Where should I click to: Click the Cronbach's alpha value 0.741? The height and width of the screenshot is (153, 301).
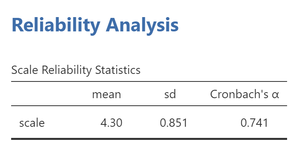[x=254, y=123]
